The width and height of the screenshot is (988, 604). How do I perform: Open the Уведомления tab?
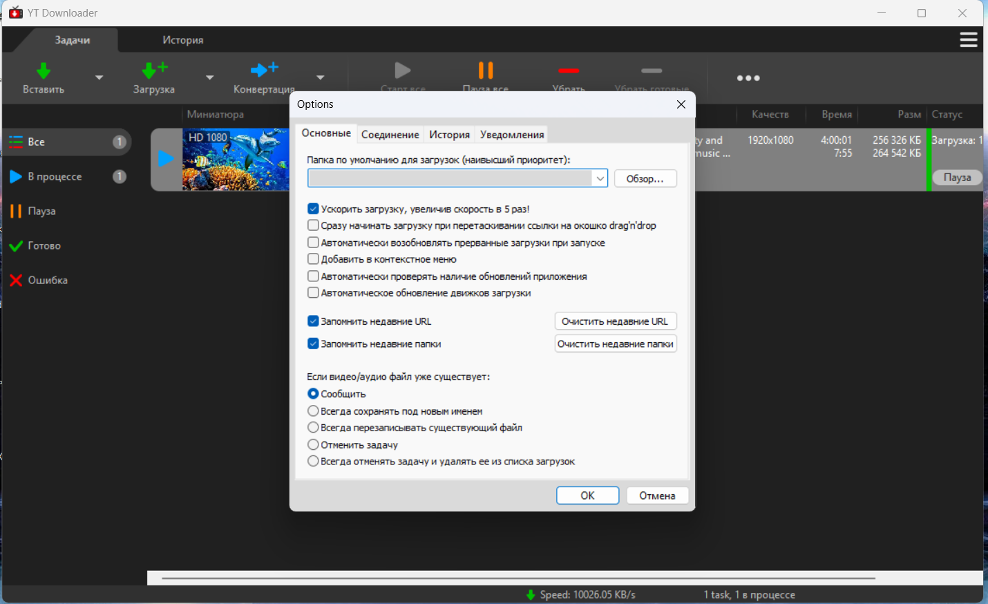pyautogui.click(x=512, y=135)
